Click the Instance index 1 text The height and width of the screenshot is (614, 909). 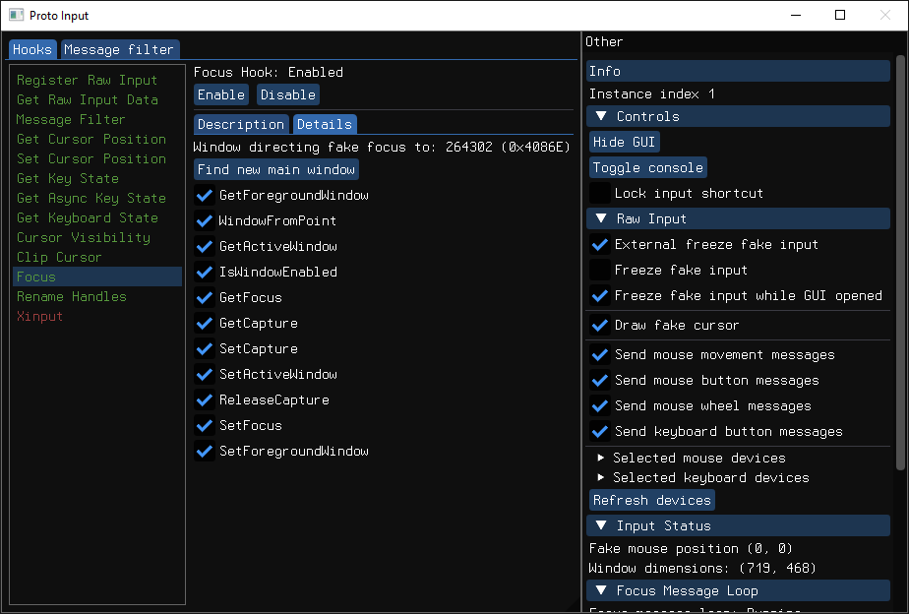click(651, 93)
